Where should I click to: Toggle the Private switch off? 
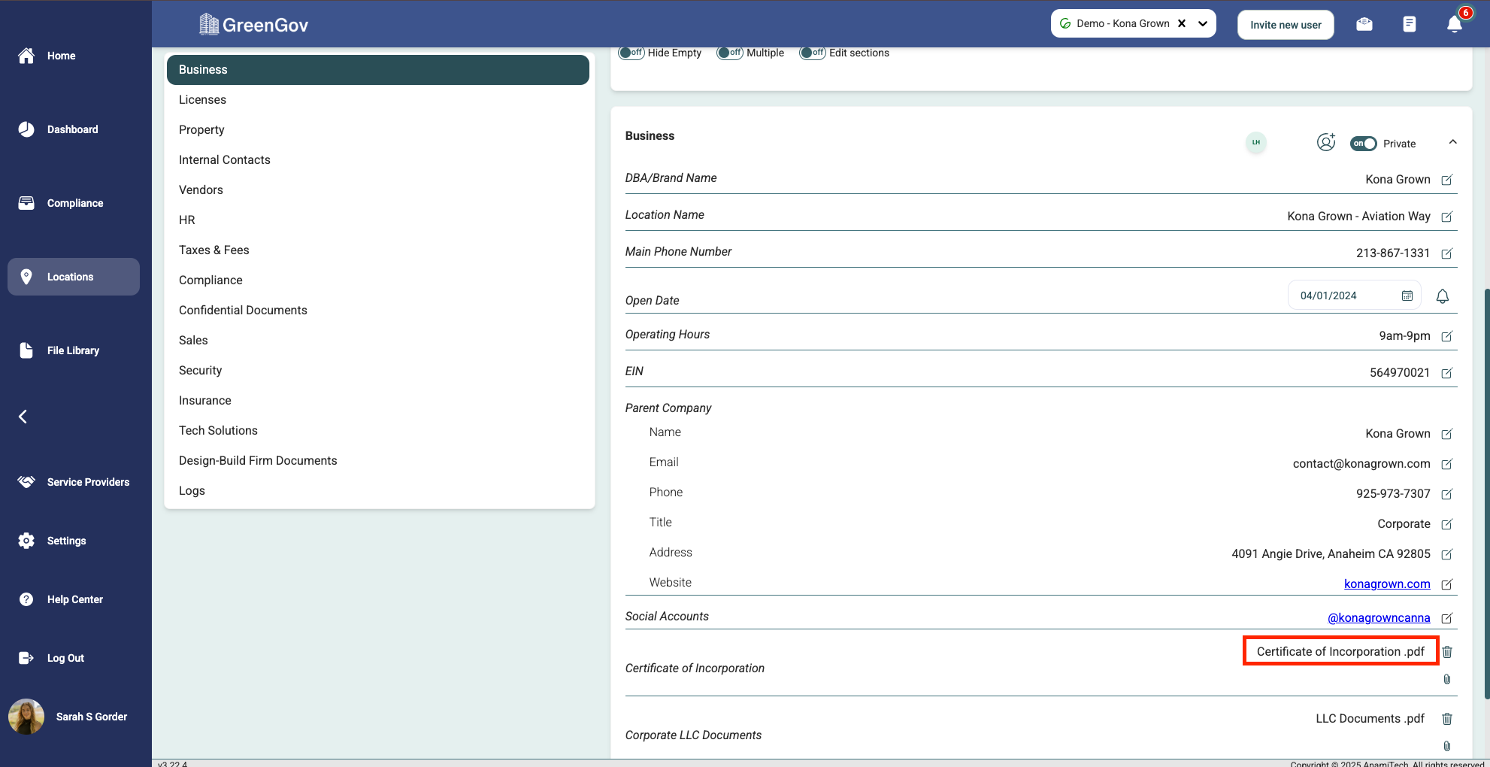tap(1364, 144)
